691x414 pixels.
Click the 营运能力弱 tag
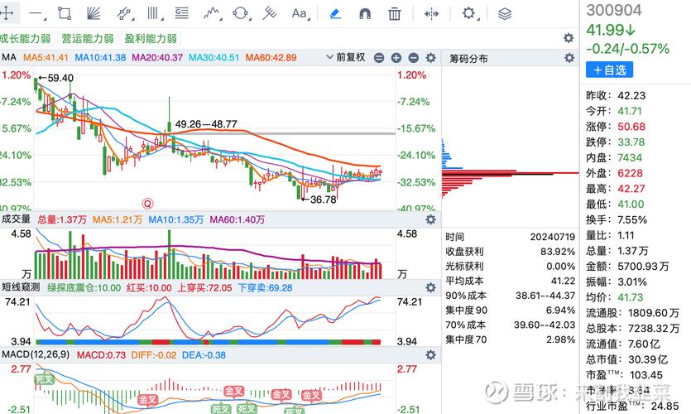pos(87,39)
